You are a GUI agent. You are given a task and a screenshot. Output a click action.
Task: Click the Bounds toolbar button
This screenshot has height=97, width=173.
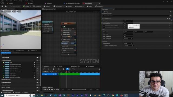47,6
